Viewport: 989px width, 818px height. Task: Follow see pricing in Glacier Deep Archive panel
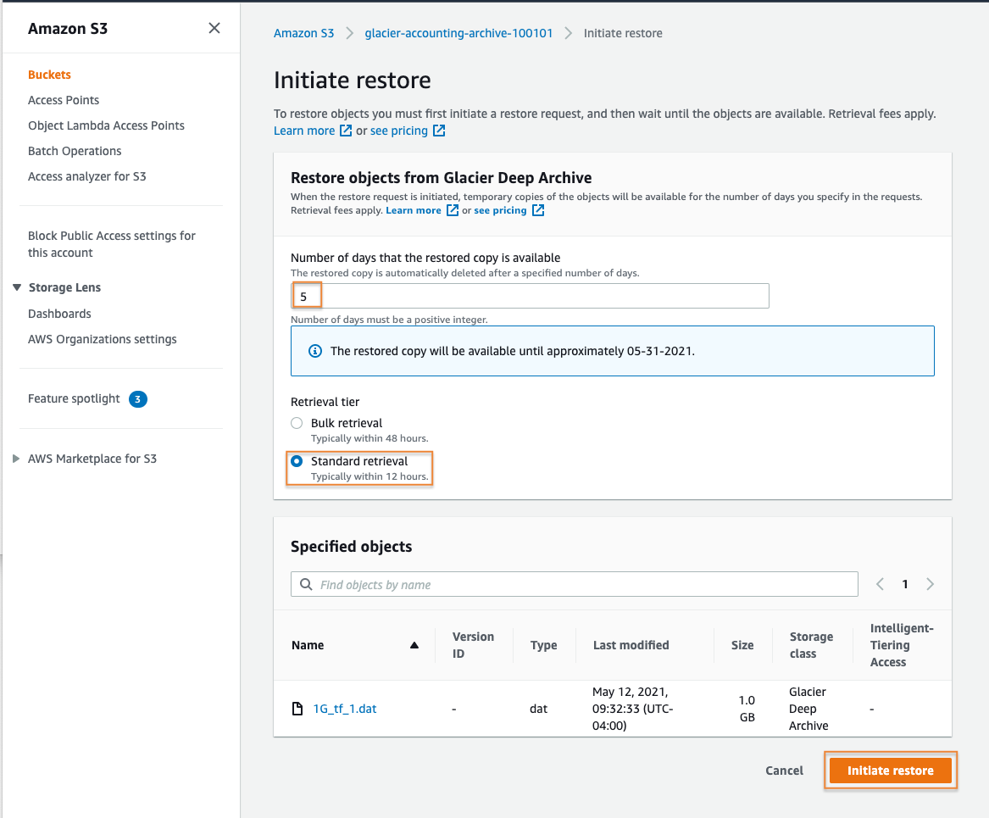[x=500, y=210]
